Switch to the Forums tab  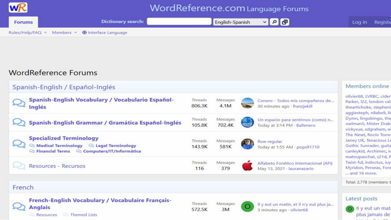click(23, 22)
